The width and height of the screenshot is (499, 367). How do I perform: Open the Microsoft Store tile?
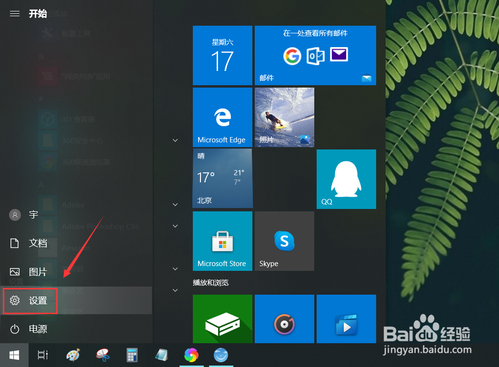pyautogui.click(x=222, y=241)
